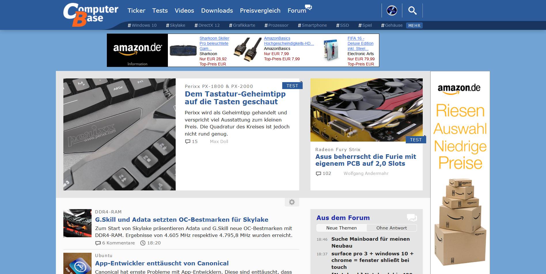This screenshot has width=546, height=274.
Task: Switch to the Ohne Antwort tab
Action: pyautogui.click(x=392, y=228)
